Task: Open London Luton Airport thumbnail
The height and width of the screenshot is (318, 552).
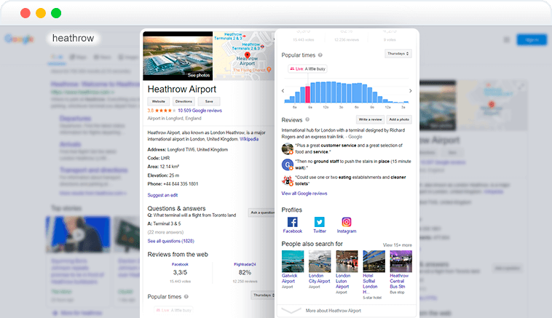Action: point(347,261)
